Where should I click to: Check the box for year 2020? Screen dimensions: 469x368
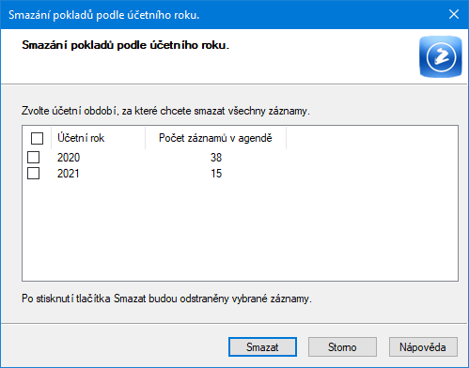33,158
